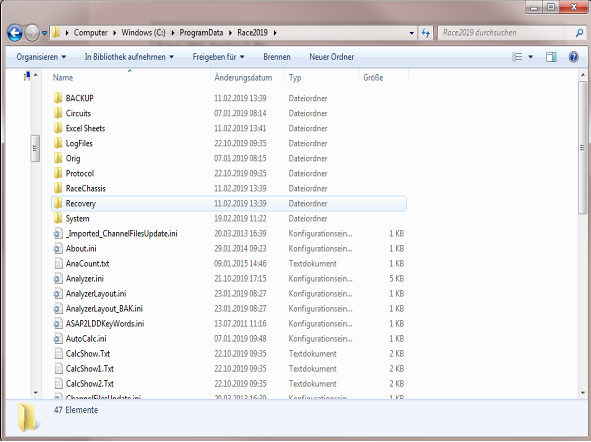
Task: Click the Refresh icon beside address bar
Action: point(425,33)
